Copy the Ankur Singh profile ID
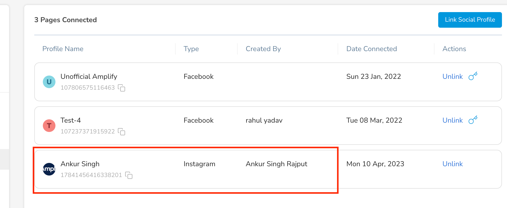 (x=129, y=175)
